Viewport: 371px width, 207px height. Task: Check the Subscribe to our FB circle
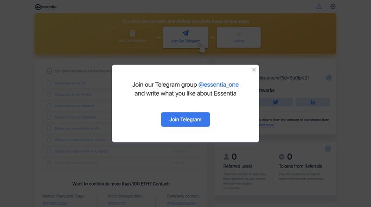49,83
